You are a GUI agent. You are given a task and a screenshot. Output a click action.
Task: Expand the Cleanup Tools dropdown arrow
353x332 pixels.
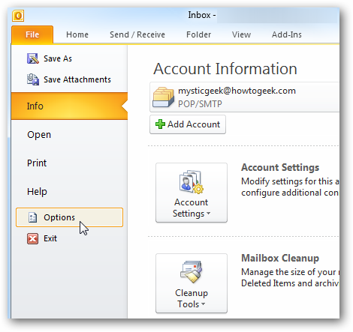(203, 304)
